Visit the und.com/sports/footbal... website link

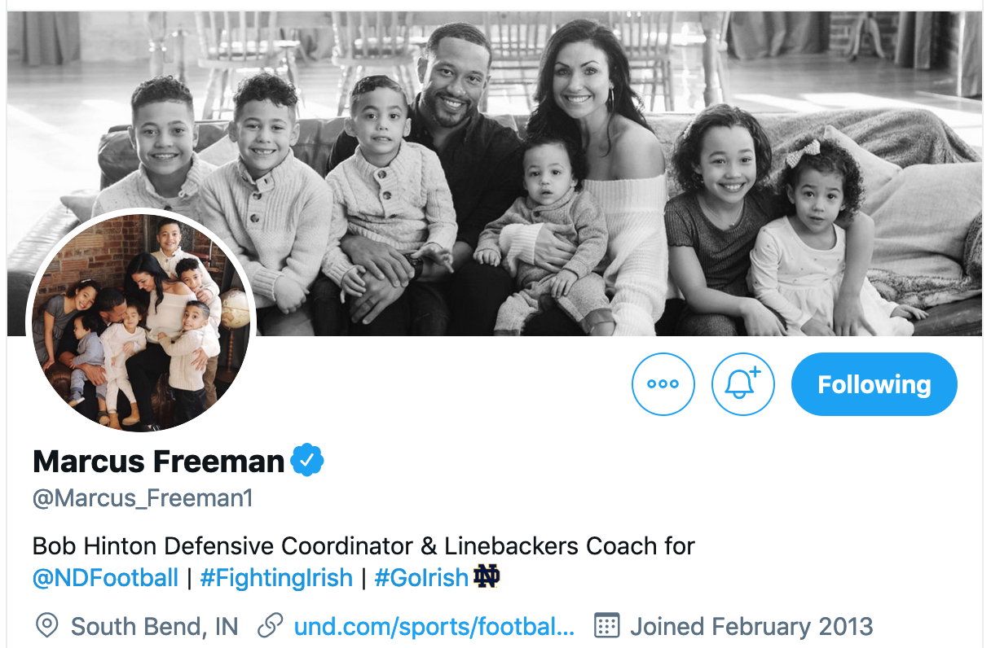434,627
